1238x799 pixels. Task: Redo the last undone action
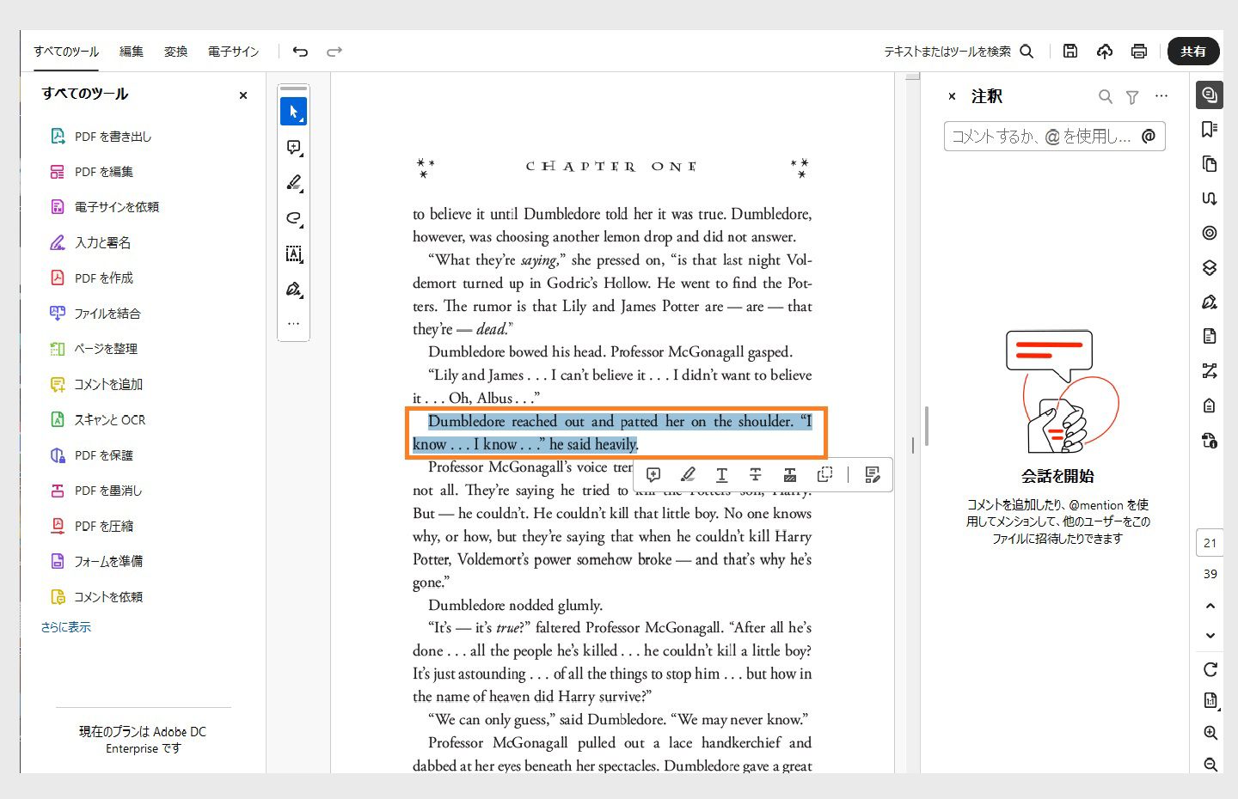pos(334,52)
